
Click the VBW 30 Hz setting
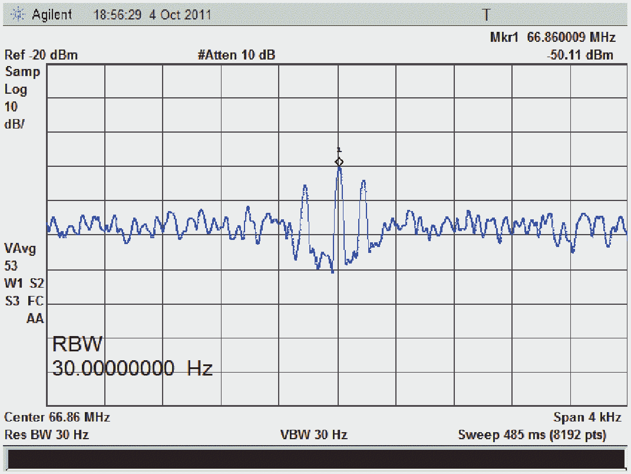313,435
